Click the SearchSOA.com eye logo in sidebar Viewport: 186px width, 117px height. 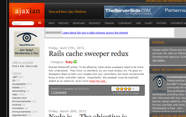pos(27,39)
